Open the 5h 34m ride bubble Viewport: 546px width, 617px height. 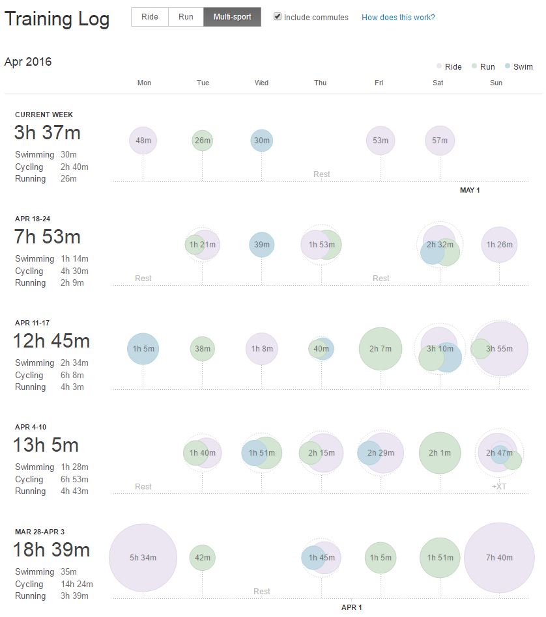click(x=143, y=558)
